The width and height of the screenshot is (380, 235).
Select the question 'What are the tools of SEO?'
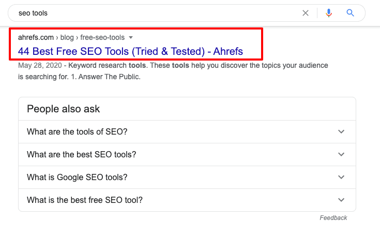click(x=77, y=131)
